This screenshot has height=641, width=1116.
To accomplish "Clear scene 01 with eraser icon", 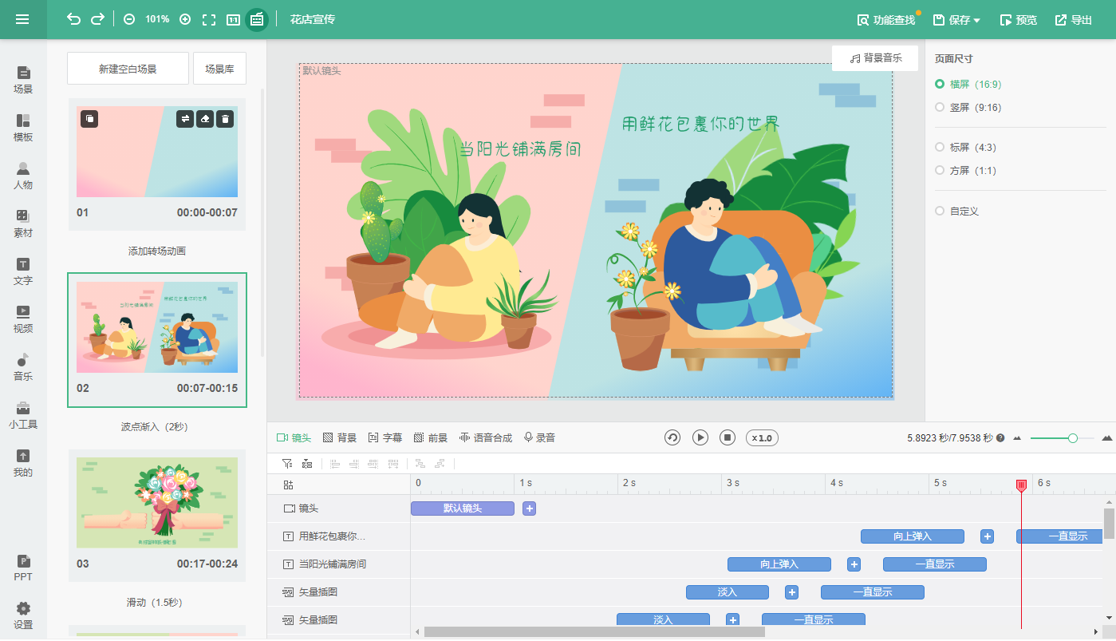I will point(205,119).
